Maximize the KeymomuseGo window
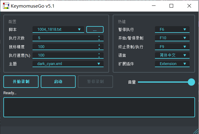The width and height of the screenshot is (199, 134). point(171,6)
